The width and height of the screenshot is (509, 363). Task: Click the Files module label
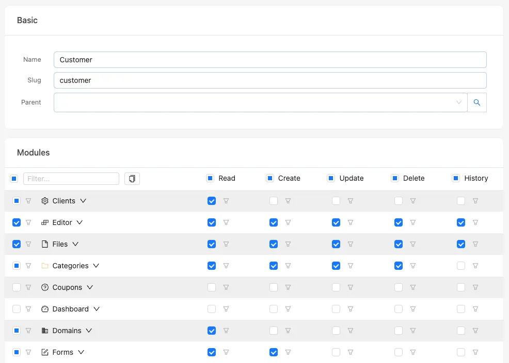pos(60,244)
